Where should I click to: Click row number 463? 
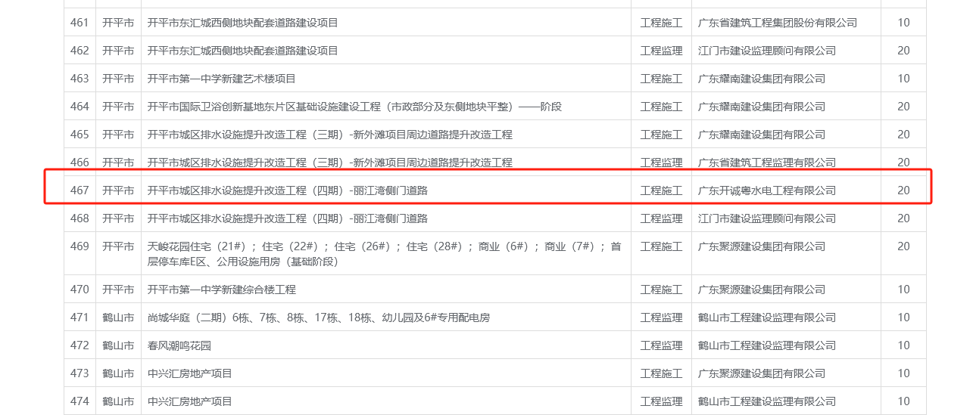80,79
